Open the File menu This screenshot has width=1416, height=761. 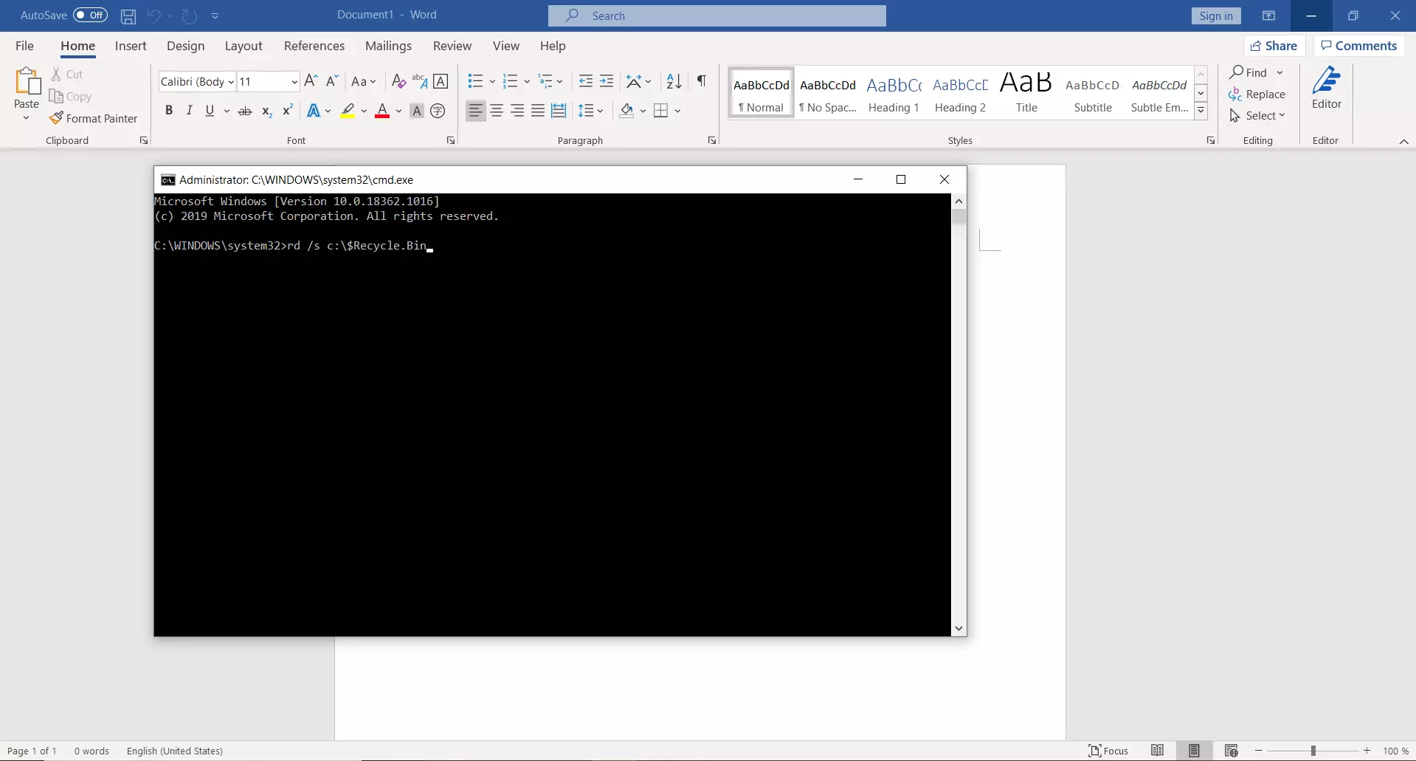pyautogui.click(x=24, y=46)
